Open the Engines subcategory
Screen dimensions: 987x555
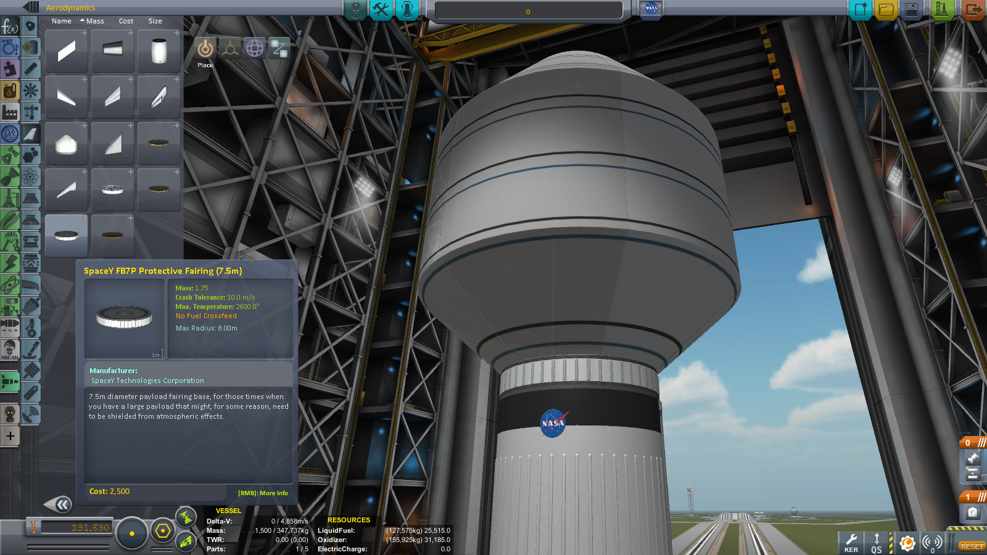click(31, 69)
